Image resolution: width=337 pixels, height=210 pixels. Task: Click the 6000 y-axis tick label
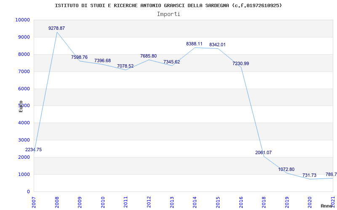tap(24, 89)
